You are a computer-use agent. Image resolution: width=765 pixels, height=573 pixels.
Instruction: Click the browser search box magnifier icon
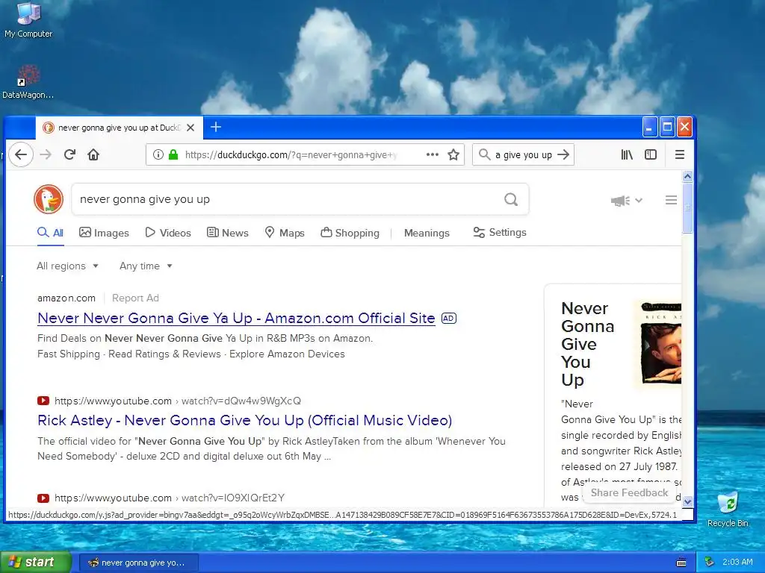pos(484,155)
